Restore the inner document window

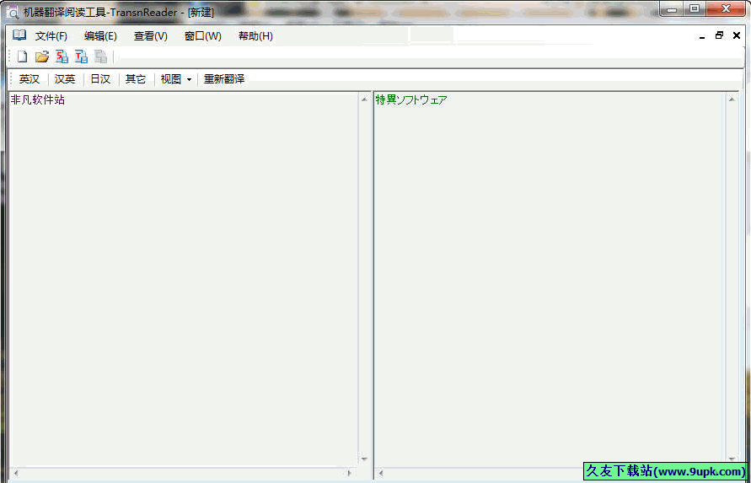pyautogui.click(x=719, y=35)
